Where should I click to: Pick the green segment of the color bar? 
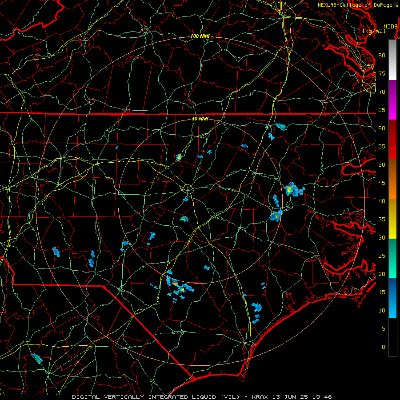click(392, 258)
